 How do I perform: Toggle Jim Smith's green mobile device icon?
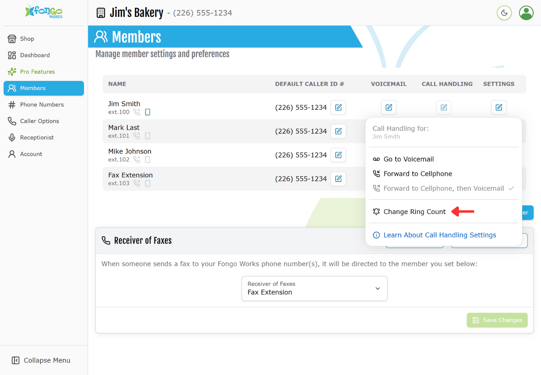click(148, 112)
